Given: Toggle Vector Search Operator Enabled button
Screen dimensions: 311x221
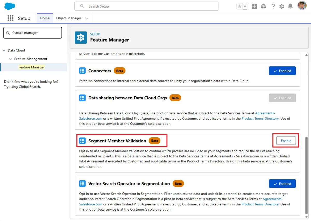Looking at the screenshot, I should [x=282, y=184].
